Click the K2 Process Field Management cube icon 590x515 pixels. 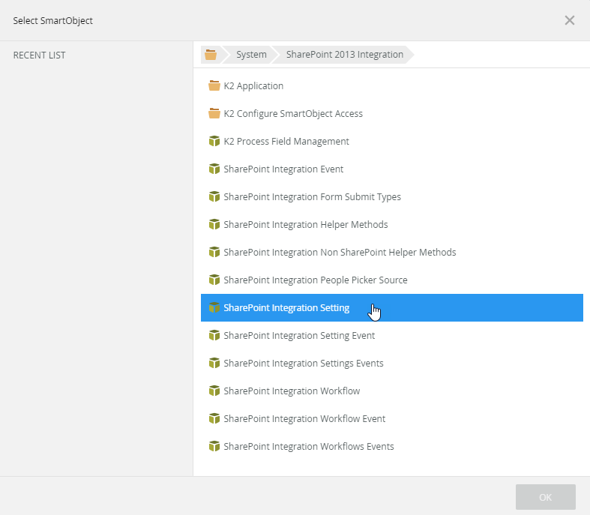[214, 142]
